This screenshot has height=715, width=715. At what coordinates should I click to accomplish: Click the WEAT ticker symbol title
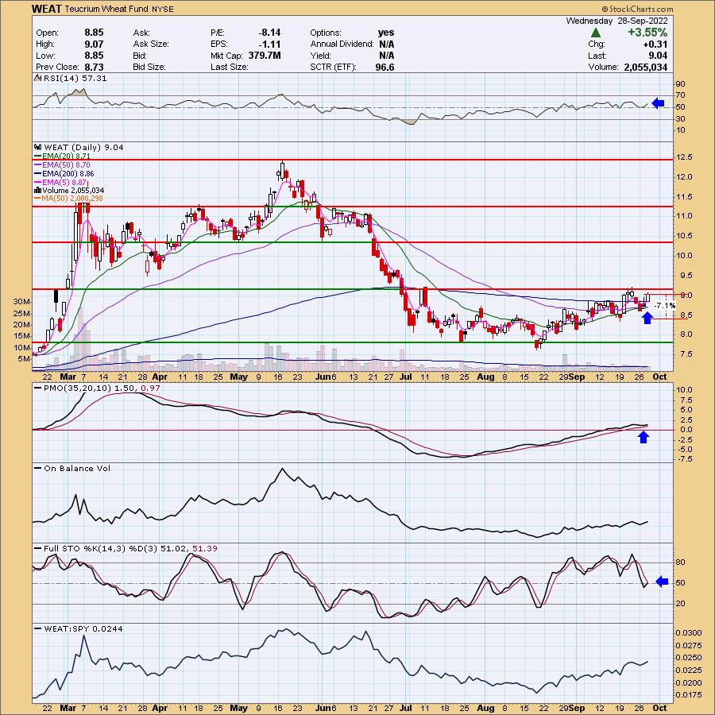[47, 9]
